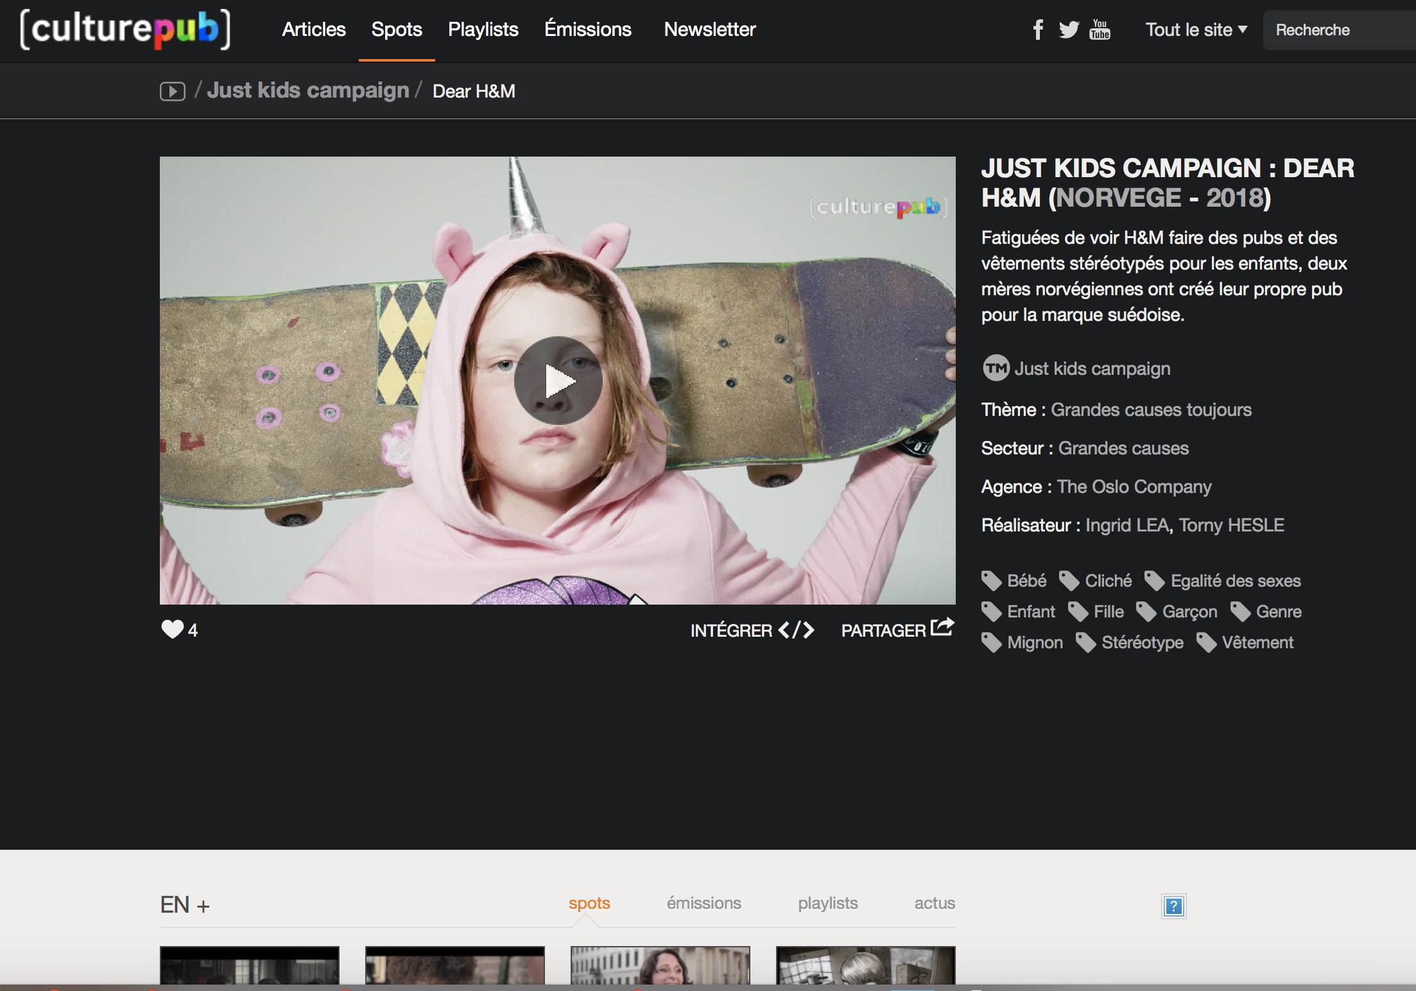
Task: Switch to the émissions tab
Action: 704,903
